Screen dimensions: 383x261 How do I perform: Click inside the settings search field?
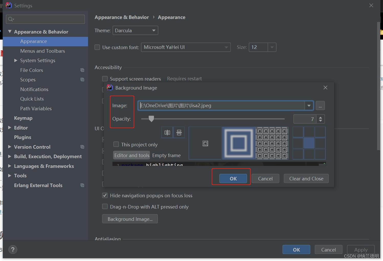click(x=45, y=19)
